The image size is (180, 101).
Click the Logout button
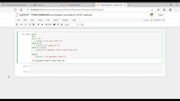[161, 15]
